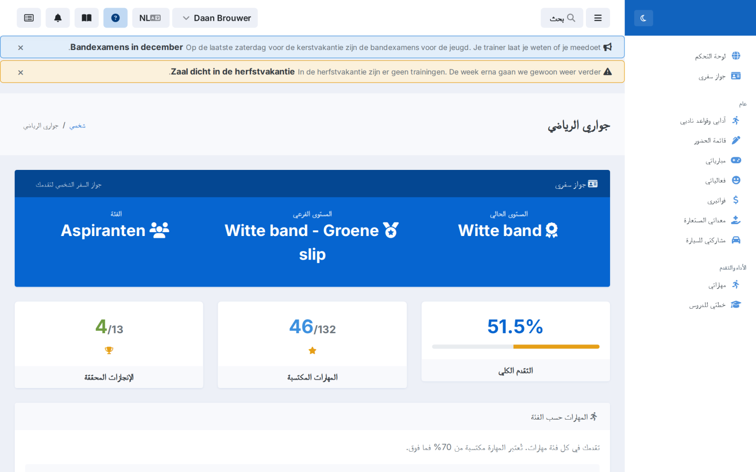Click the الإنجازات المحققة card label
The height and width of the screenshot is (472, 756).
click(x=109, y=377)
